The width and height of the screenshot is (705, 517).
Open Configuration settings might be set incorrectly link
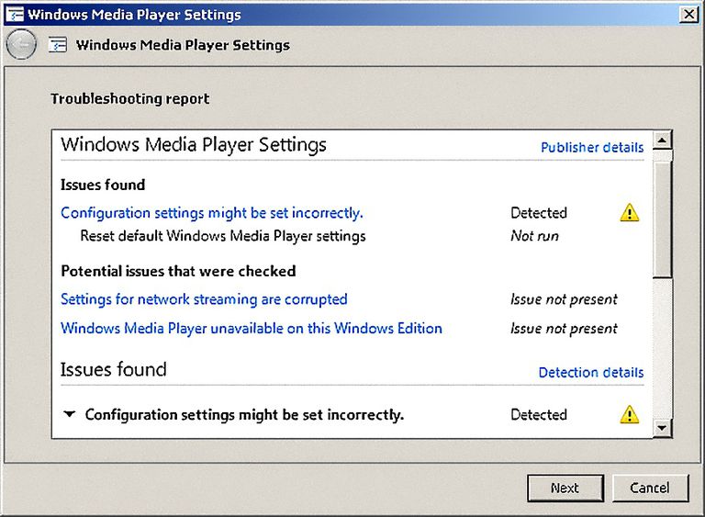pos(212,213)
